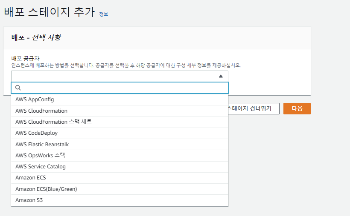Choose AWS CloudFormation 스택 세트 option

120,122
